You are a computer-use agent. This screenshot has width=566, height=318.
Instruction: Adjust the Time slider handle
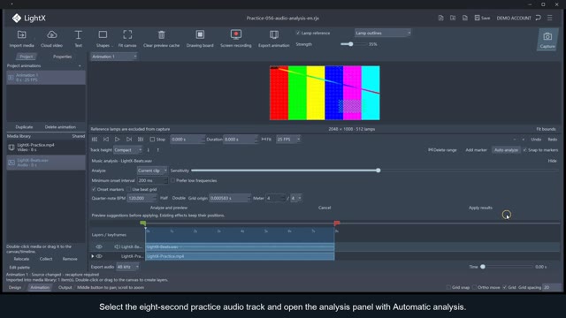point(483,267)
